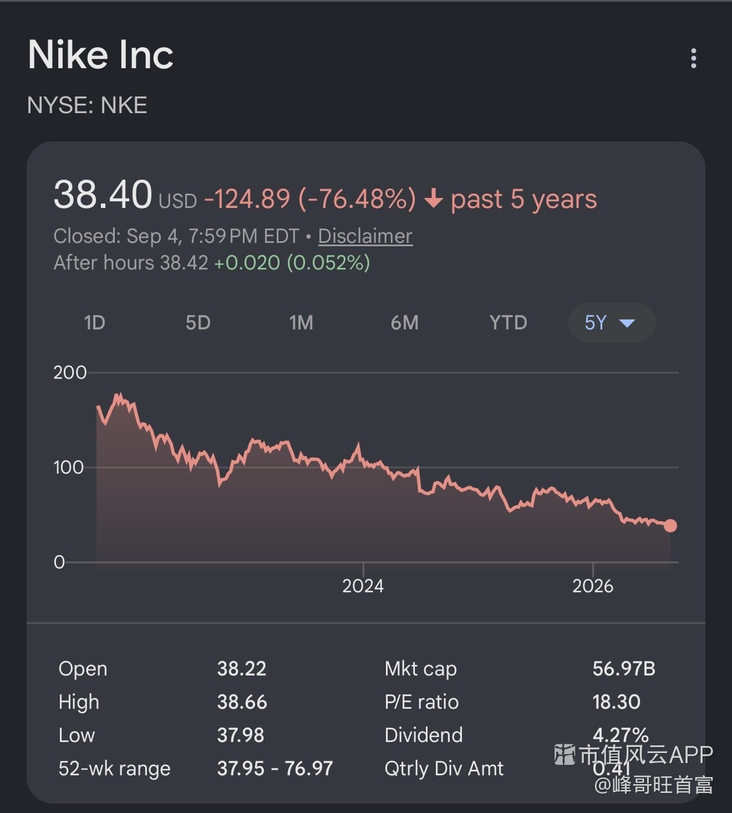
Task: Click the watermark logo beside 市值风云APP
Action: tap(565, 755)
